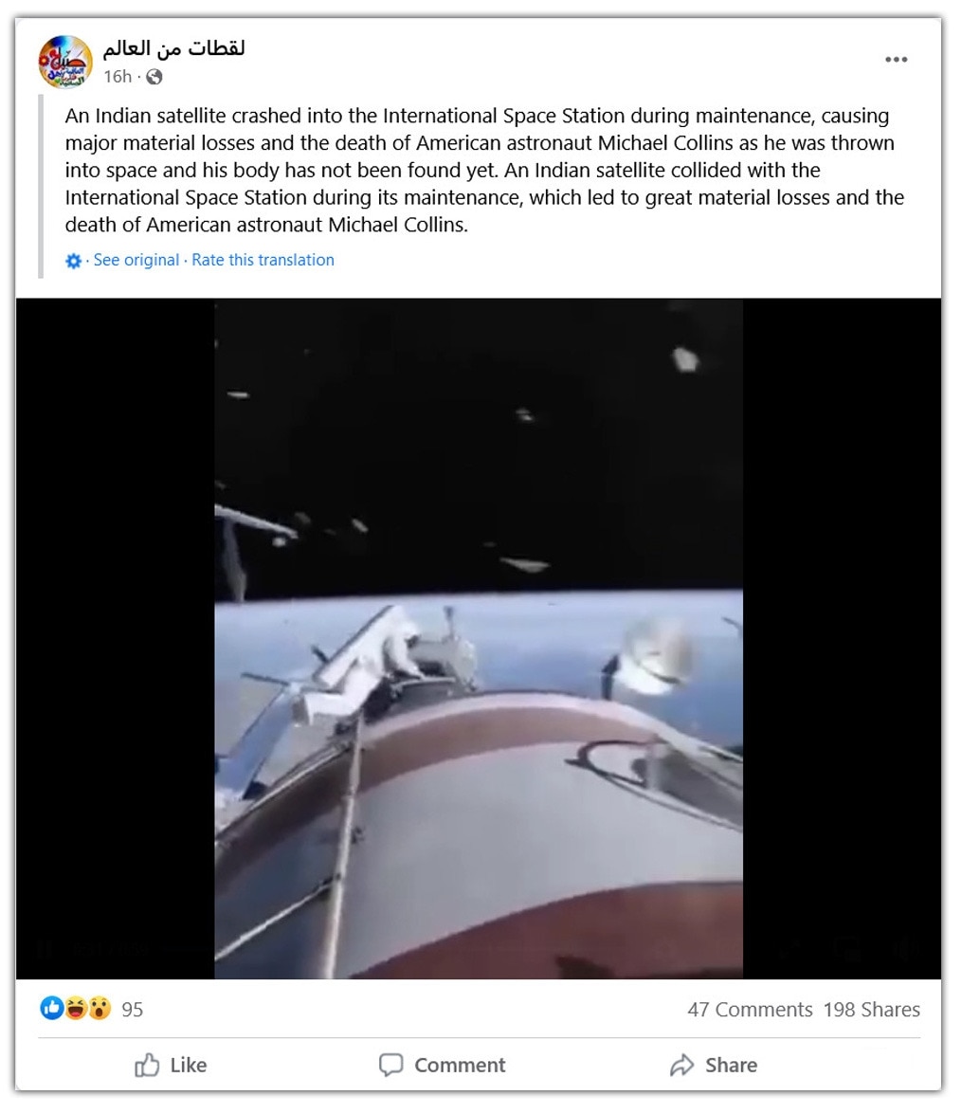962x1114 pixels.
Task: Open translation settings gear icon
Action: [x=73, y=261]
